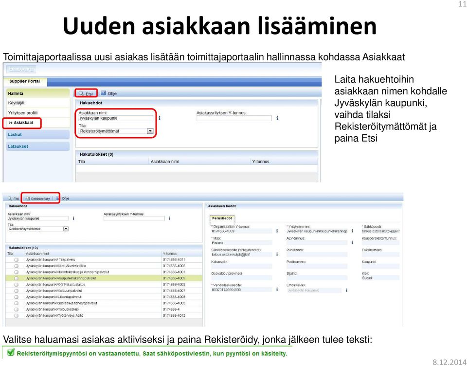Click Asiakasyrityksen Y-tunnus field below Rekisteröidy toolbar
Viewport: 467px width, 366px height.
pos(134,219)
